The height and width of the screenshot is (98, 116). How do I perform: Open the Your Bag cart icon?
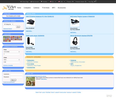pyautogui.click(x=95, y=2)
